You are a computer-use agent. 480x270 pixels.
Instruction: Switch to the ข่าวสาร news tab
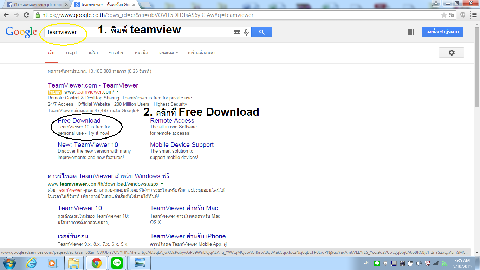click(x=116, y=53)
